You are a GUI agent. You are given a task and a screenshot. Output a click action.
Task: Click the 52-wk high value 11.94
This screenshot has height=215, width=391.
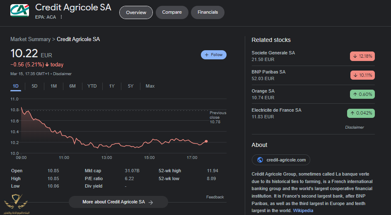coord(212,171)
